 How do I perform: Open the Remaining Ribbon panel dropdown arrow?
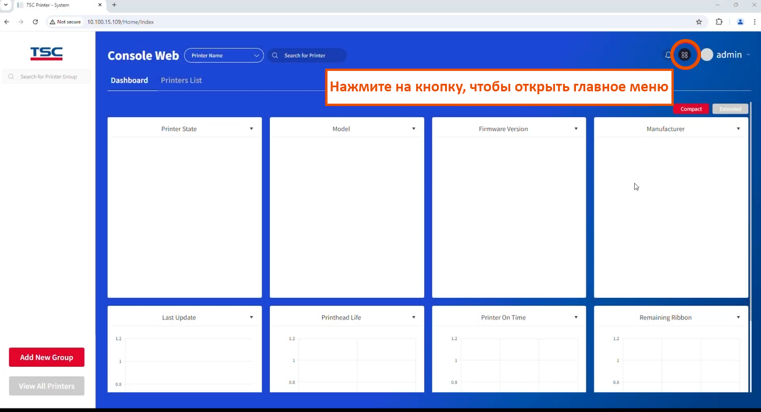pyautogui.click(x=738, y=317)
